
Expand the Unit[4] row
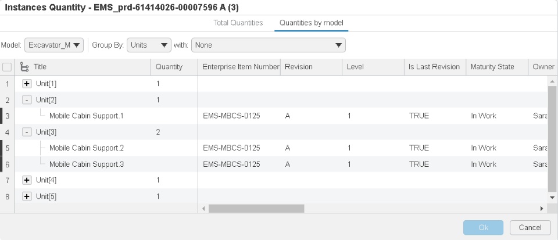click(x=27, y=180)
